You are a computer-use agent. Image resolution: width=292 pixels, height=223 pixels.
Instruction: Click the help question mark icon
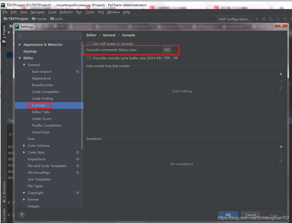(22, 215)
